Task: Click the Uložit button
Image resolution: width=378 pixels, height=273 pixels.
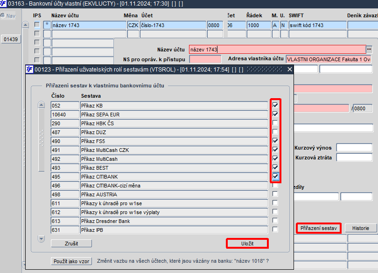Action: 247,244
